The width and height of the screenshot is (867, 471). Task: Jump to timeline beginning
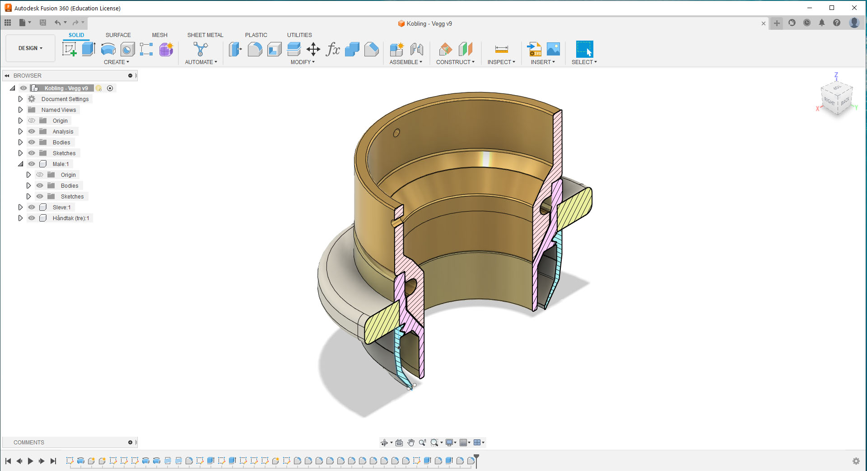tap(8, 461)
